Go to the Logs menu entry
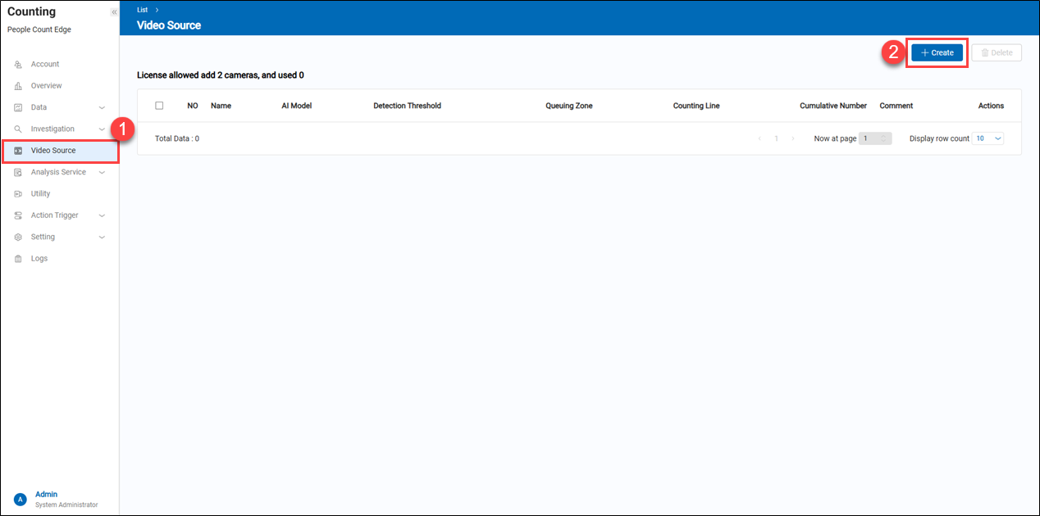The width and height of the screenshot is (1040, 516). tap(39, 259)
